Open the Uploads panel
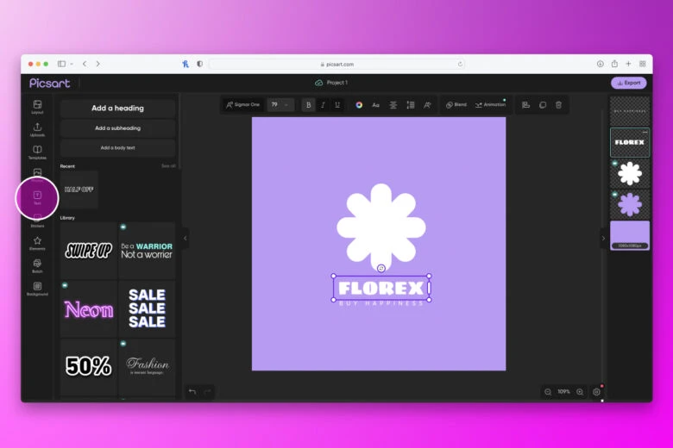673x448 pixels. [x=37, y=129]
